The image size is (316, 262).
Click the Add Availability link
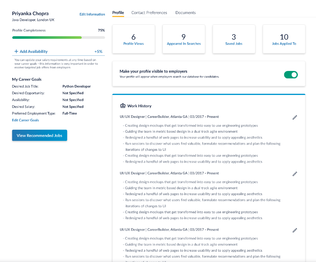[x=34, y=52]
